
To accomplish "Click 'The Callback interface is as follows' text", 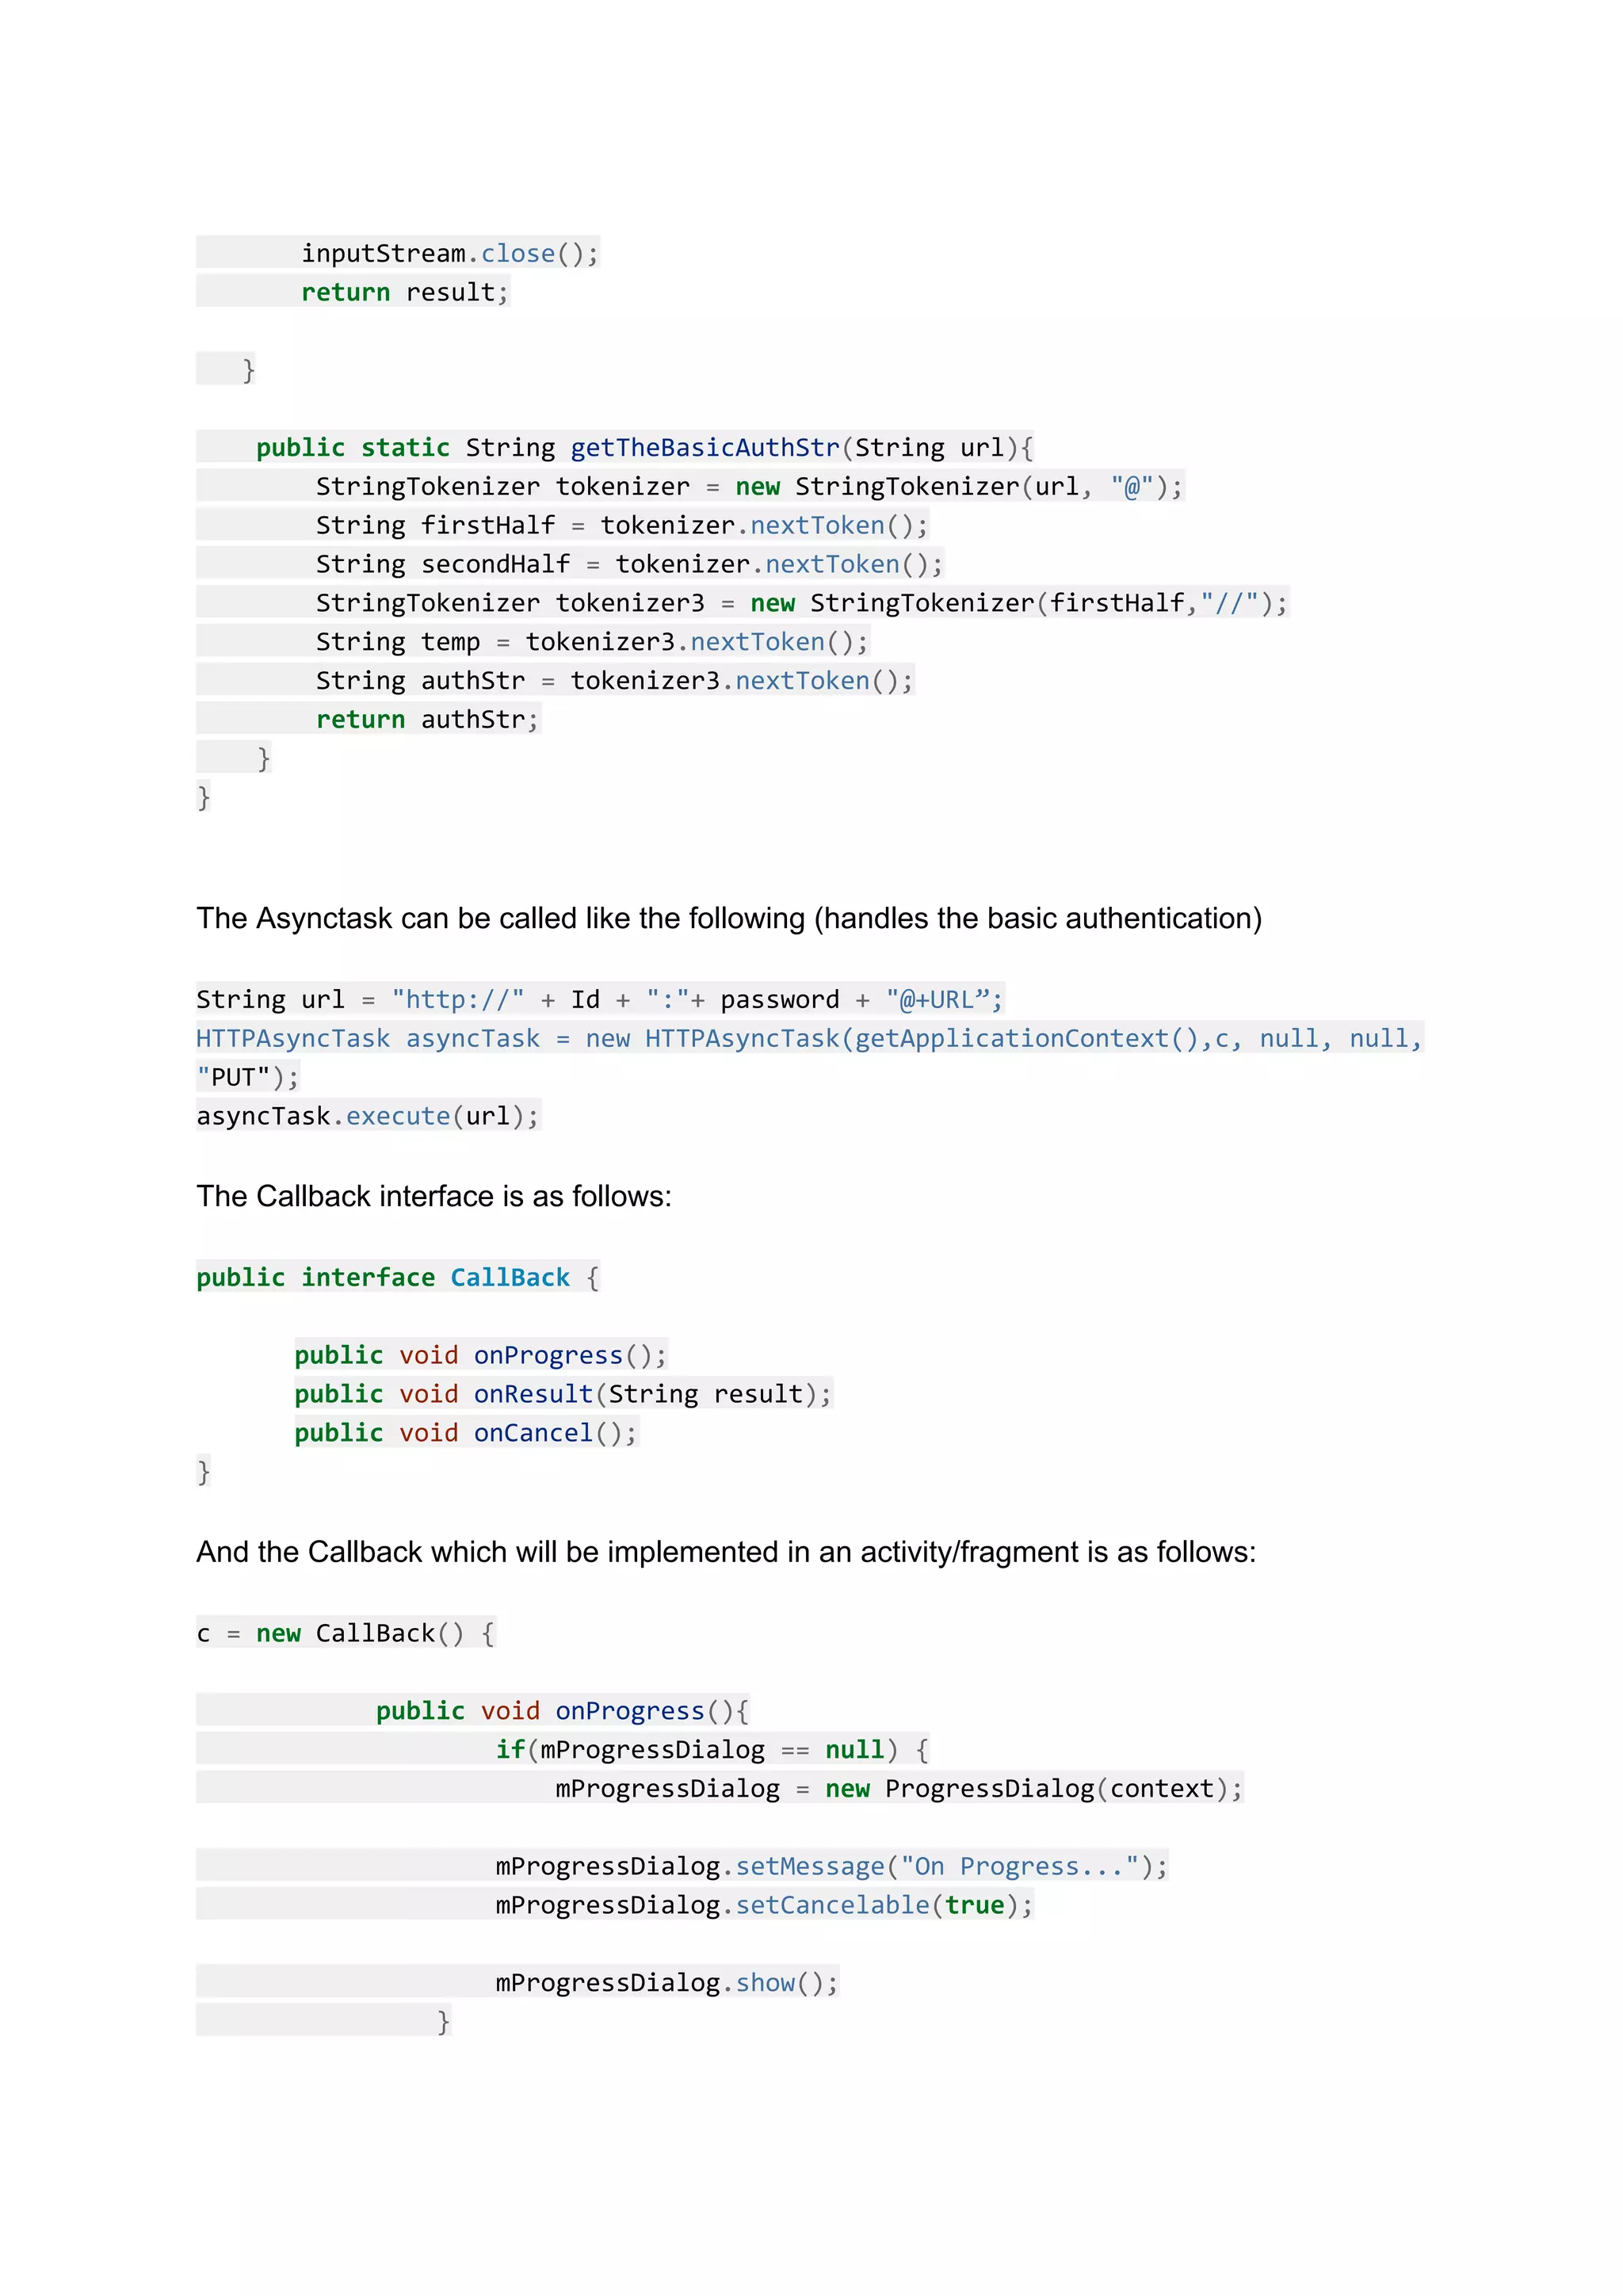I will coord(433,1196).
